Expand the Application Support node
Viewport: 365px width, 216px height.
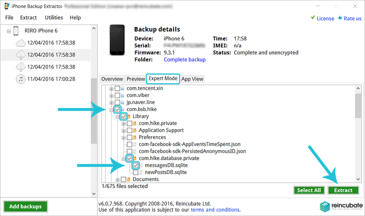point(124,131)
